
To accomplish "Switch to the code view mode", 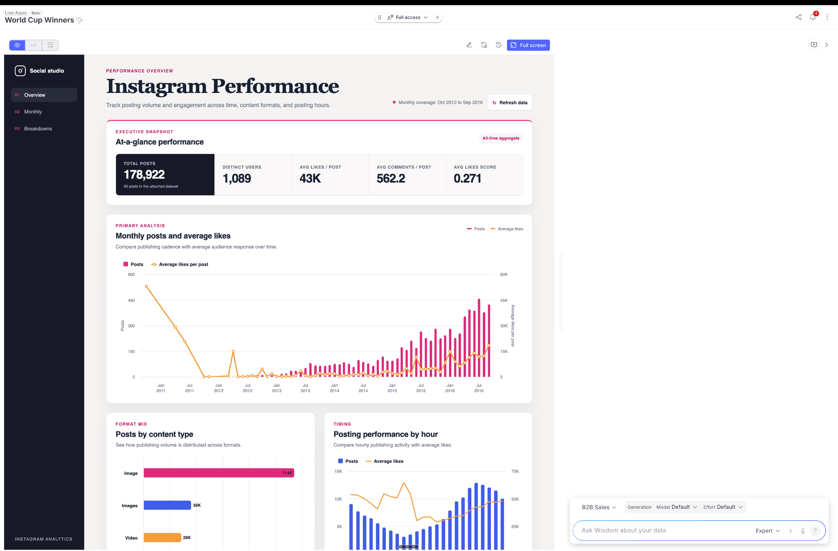I will (x=34, y=45).
